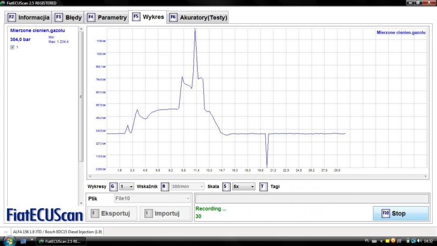Click the F10 icon on Stop button

click(x=386, y=213)
